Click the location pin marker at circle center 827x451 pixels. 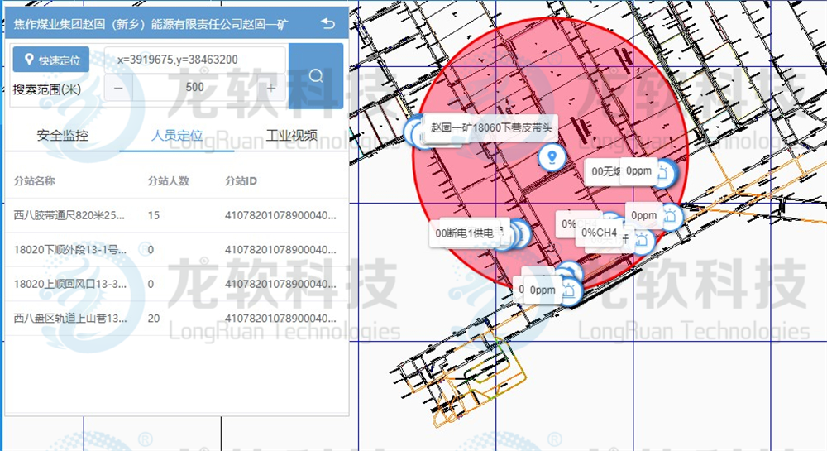[550, 156]
